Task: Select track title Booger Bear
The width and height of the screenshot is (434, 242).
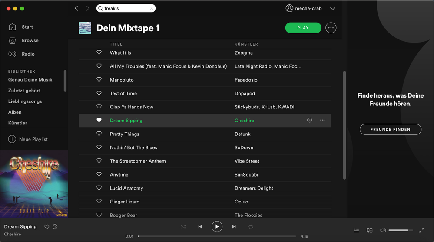Action: pos(123,215)
